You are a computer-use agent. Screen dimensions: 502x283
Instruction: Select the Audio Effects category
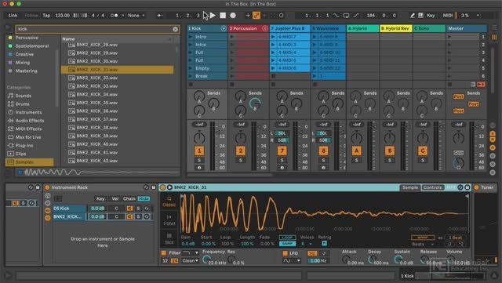(x=30, y=121)
